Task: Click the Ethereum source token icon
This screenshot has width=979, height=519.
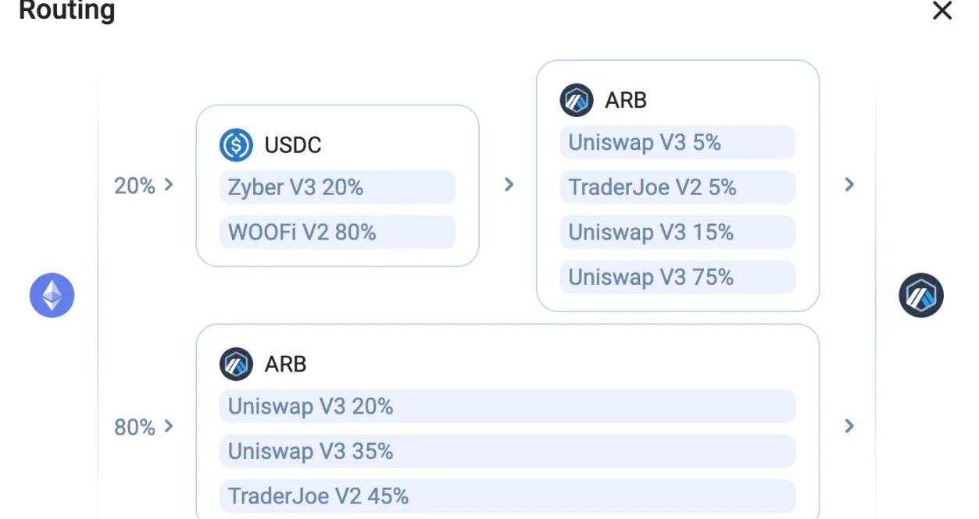Action: point(52,296)
